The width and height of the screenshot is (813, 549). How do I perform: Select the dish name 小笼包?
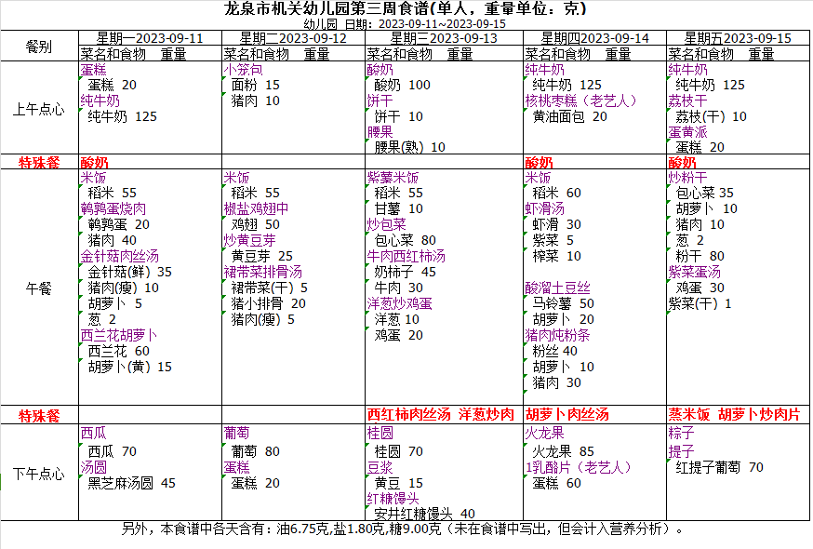(x=243, y=70)
